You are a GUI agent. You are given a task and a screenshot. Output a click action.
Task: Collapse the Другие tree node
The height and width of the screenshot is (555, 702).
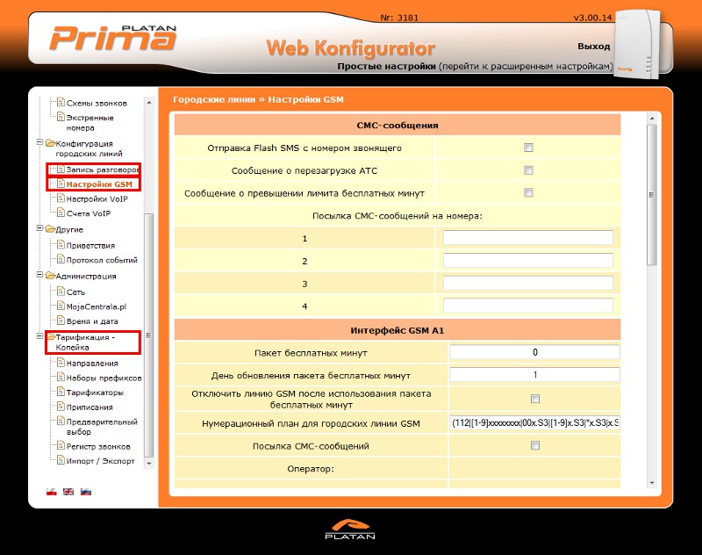pyautogui.click(x=39, y=228)
